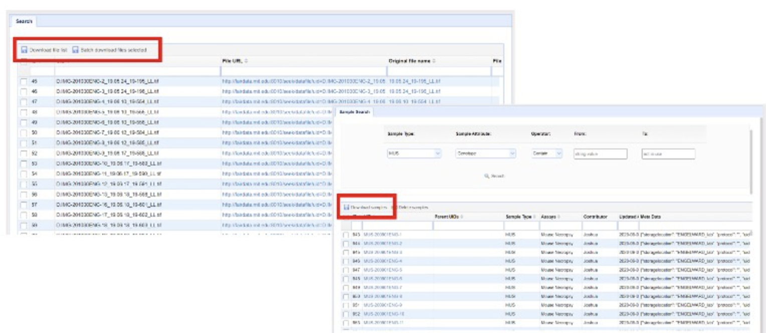Sort by Original file name sort icon
The height and width of the screenshot is (333, 766).
pos(434,61)
